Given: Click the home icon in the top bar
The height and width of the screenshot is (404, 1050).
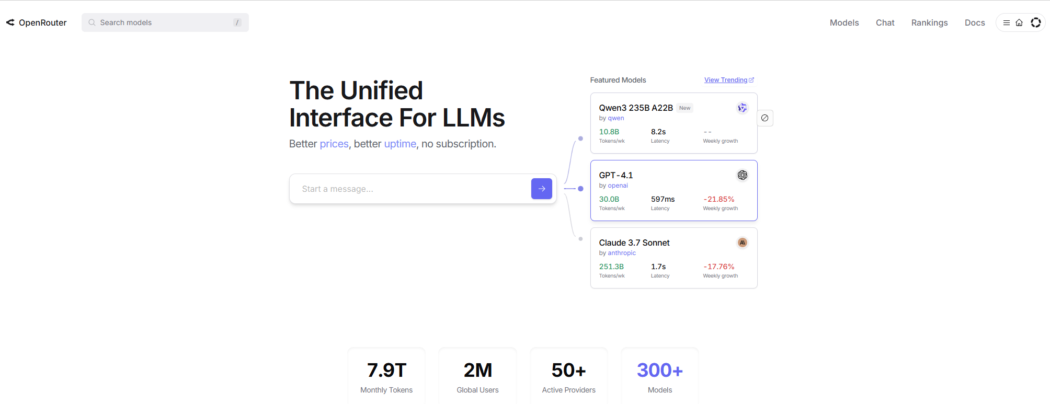Looking at the screenshot, I should [x=1019, y=22].
